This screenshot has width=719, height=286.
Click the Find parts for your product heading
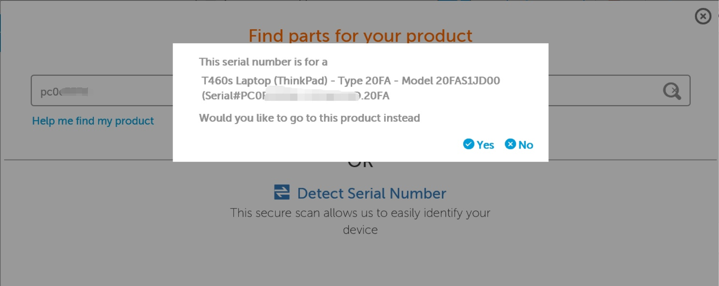pyautogui.click(x=360, y=36)
